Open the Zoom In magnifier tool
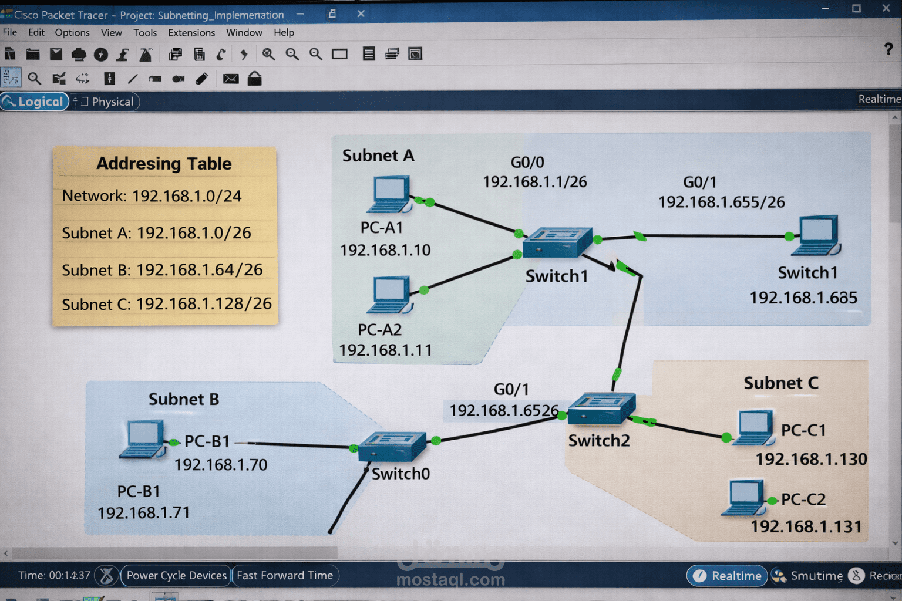The image size is (902, 601). click(x=269, y=54)
